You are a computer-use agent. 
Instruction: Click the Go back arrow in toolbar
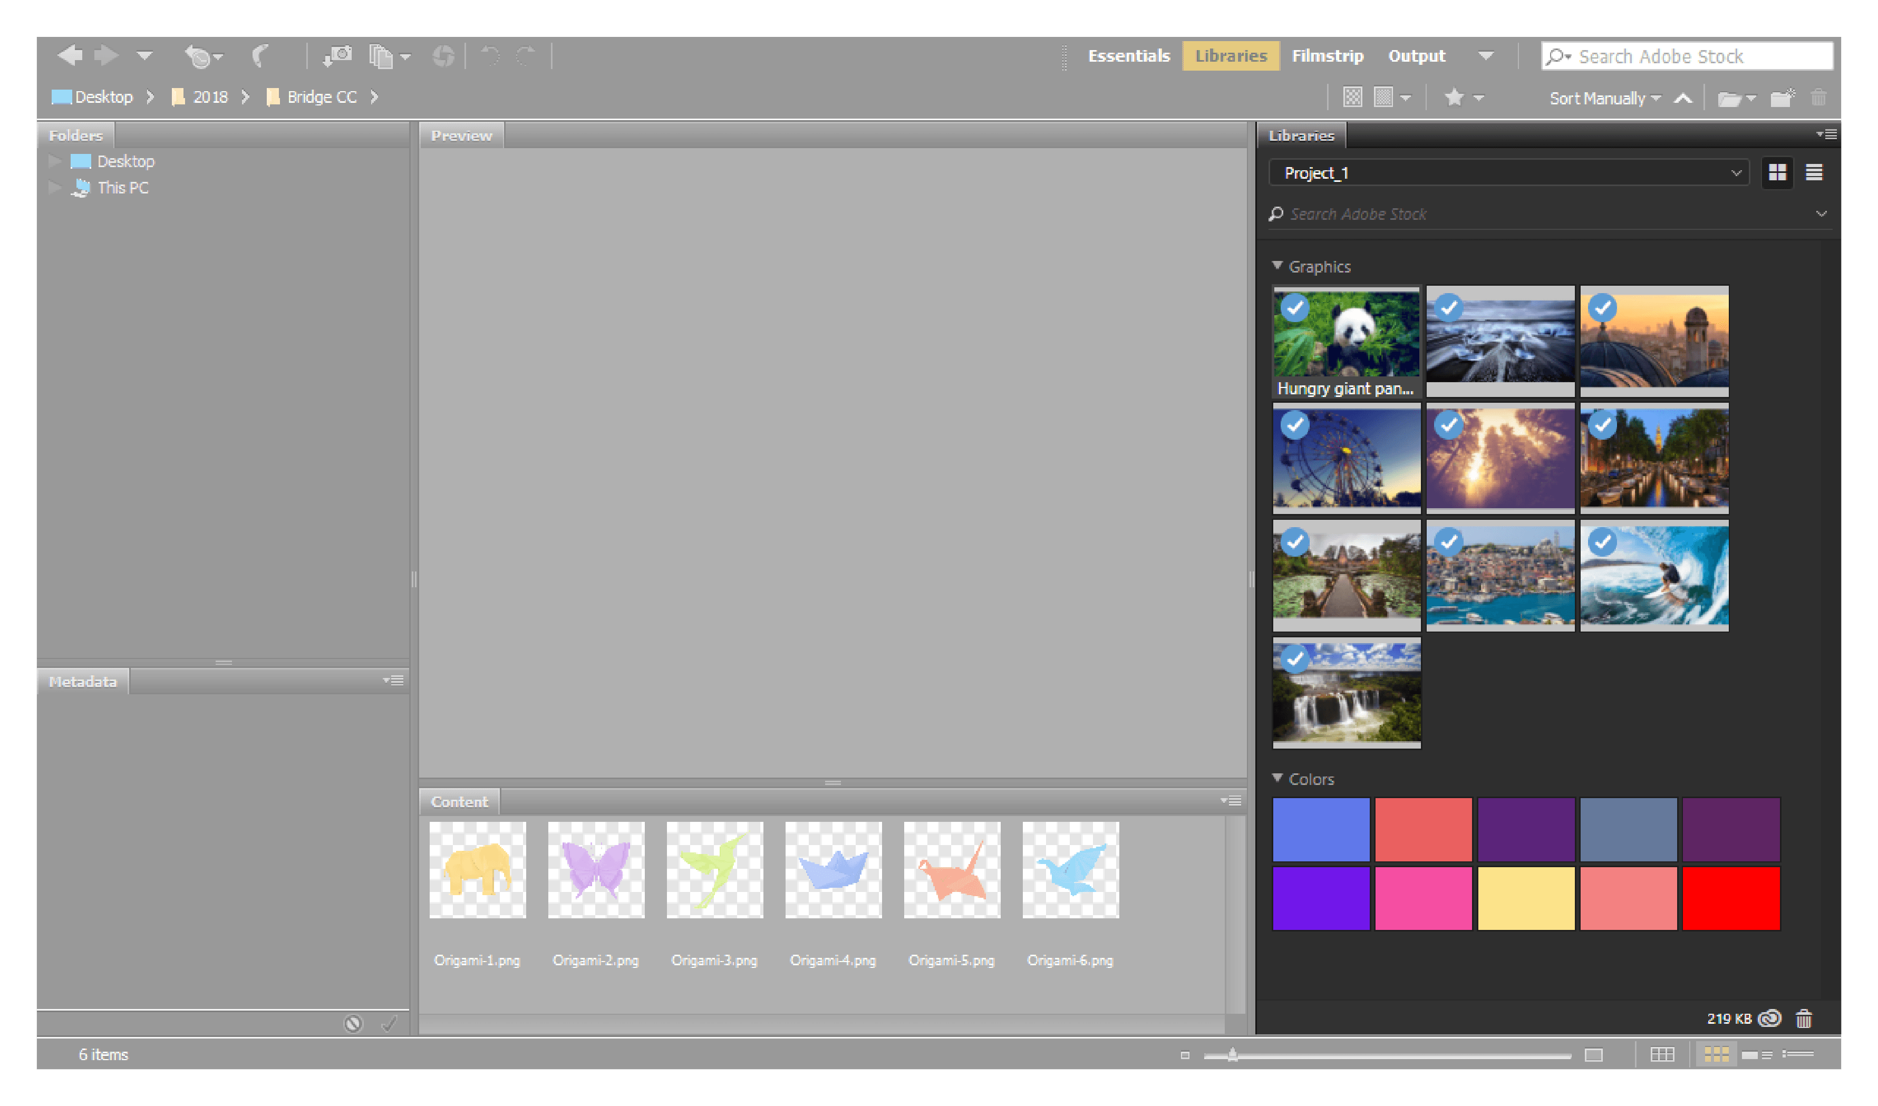coord(71,56)
